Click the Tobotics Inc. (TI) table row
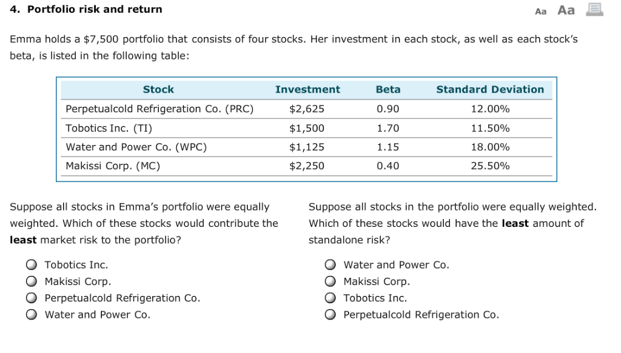Screen dimensions: 621x353 click(x=306, y=129)
